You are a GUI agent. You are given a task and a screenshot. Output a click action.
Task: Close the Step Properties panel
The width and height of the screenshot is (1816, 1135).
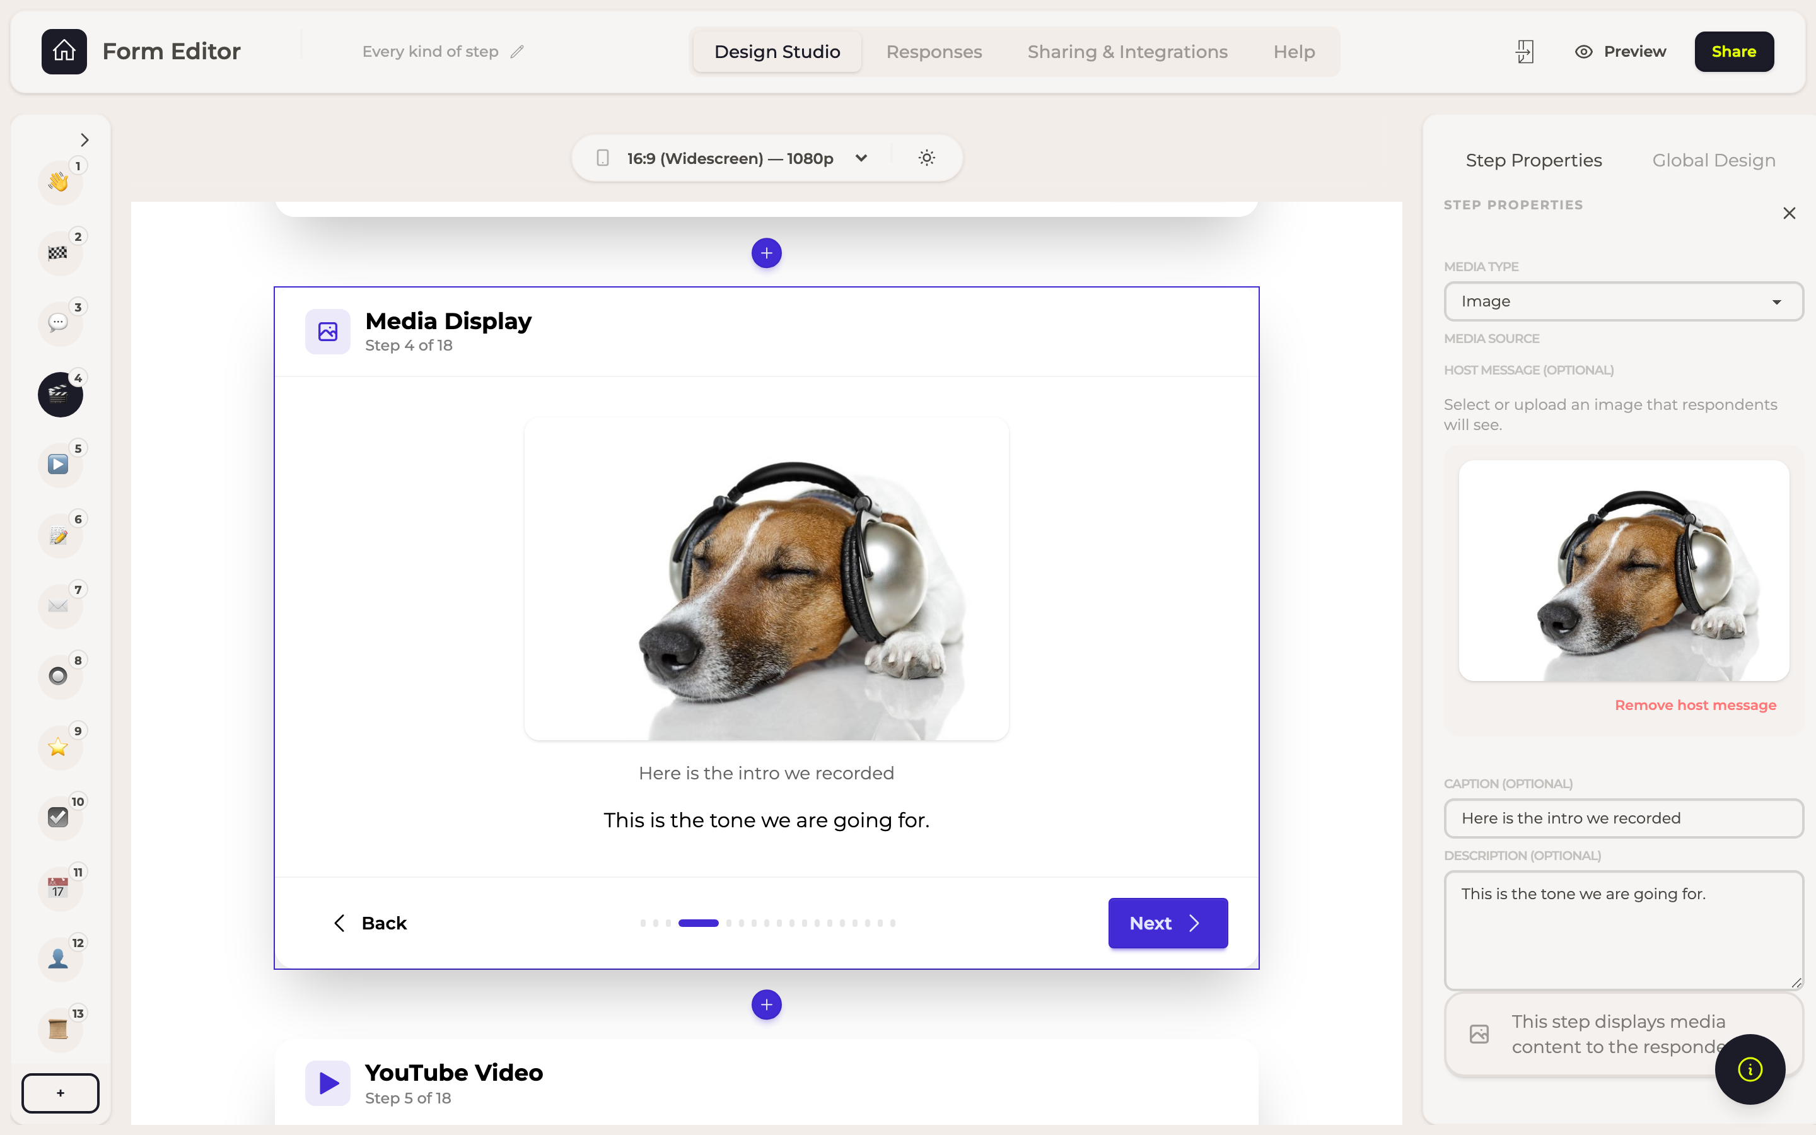click(1789, 213)
